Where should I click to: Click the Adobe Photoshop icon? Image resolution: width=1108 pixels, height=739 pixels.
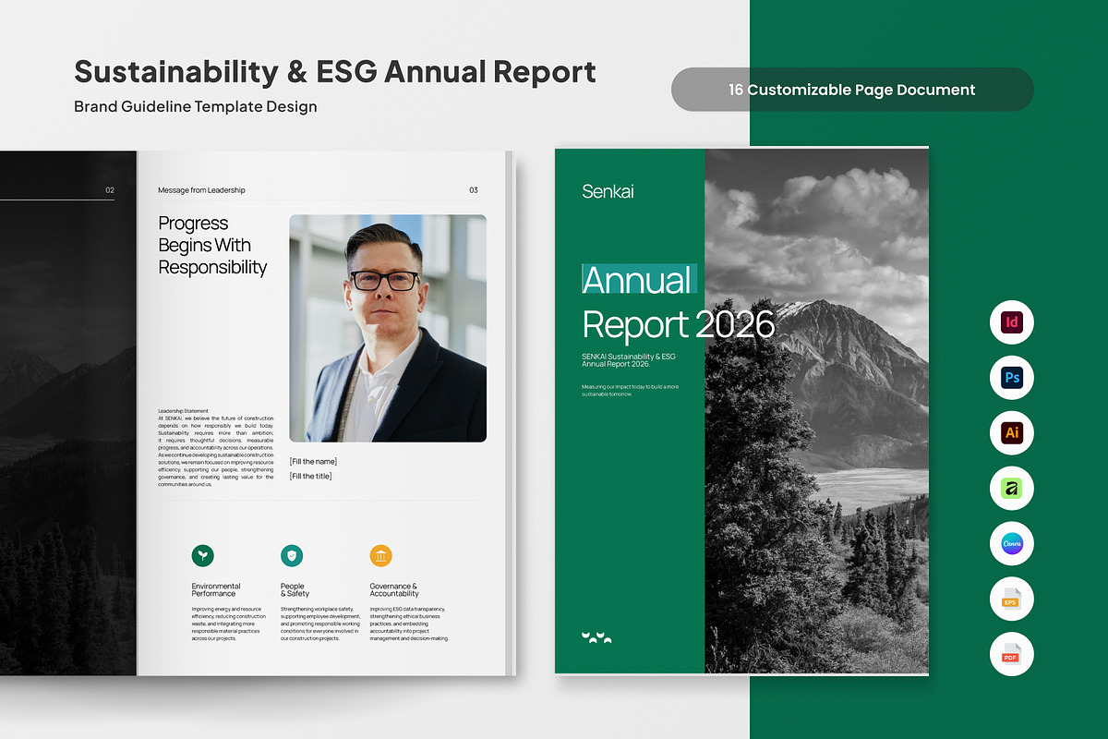(1011, 378)
